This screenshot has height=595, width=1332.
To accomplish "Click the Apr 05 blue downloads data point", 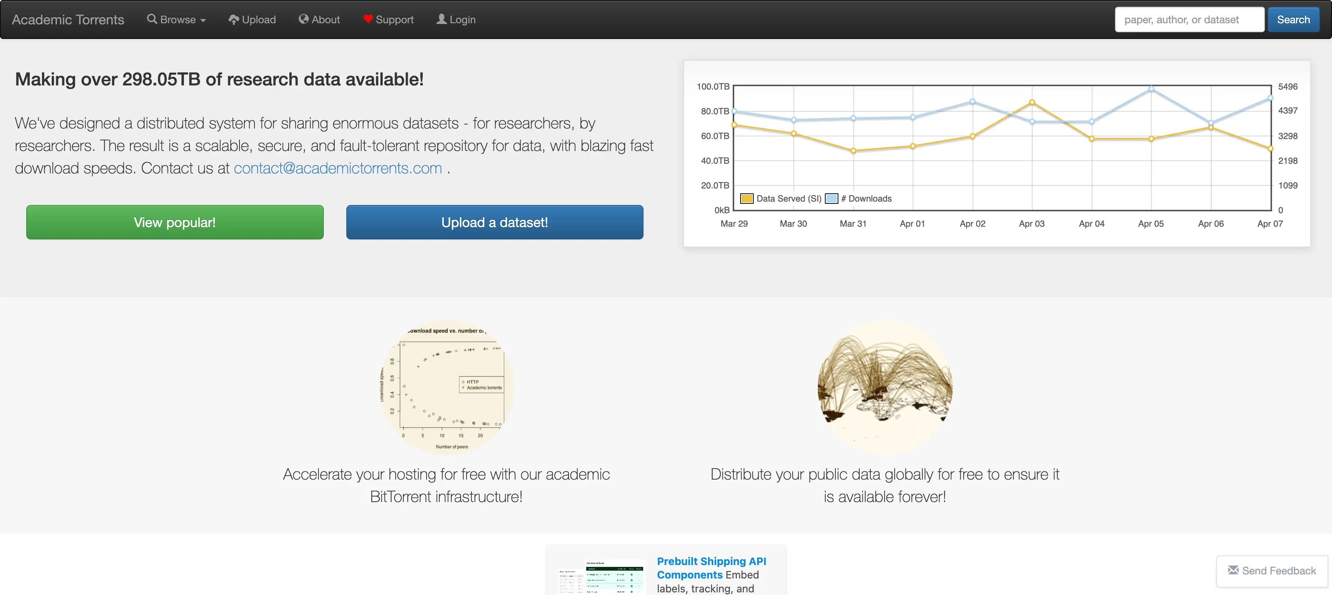I will 1151,89.
